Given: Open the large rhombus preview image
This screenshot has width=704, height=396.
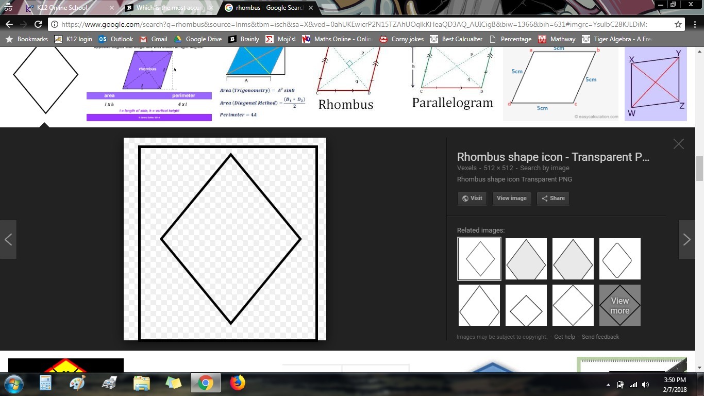Looking at the screenshot, I should (225, 239).
